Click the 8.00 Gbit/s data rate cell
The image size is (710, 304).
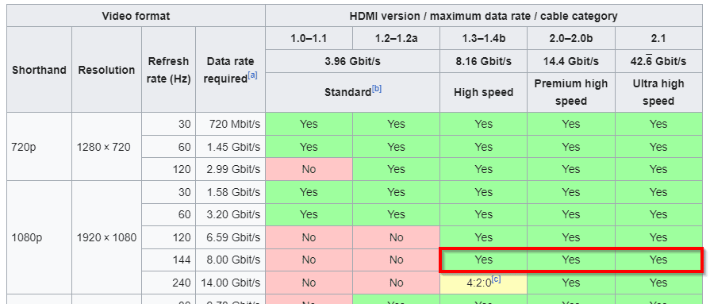[x=230, y=260]
